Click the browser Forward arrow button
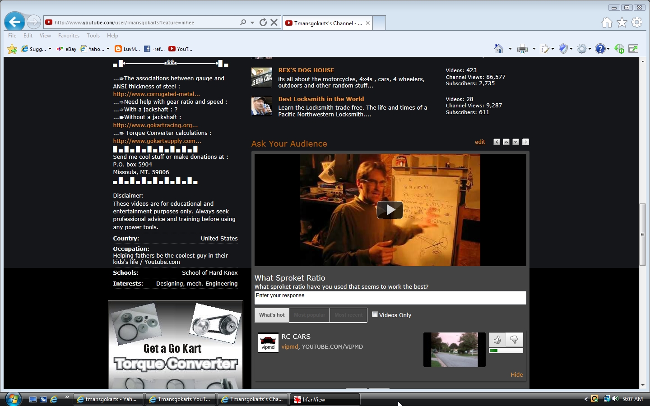The width and height of the screenshot is (650, 406). [34, 22]
